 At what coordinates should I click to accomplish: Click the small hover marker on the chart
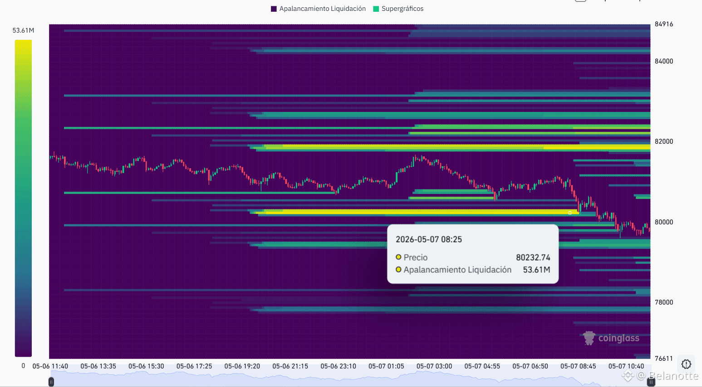pos(570,213)
